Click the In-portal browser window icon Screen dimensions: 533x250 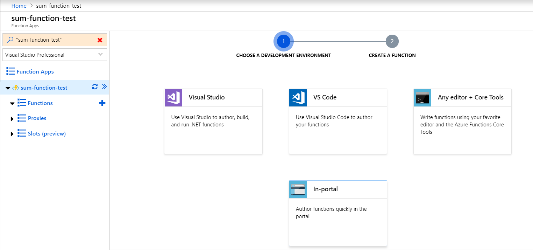click(298, 189)
